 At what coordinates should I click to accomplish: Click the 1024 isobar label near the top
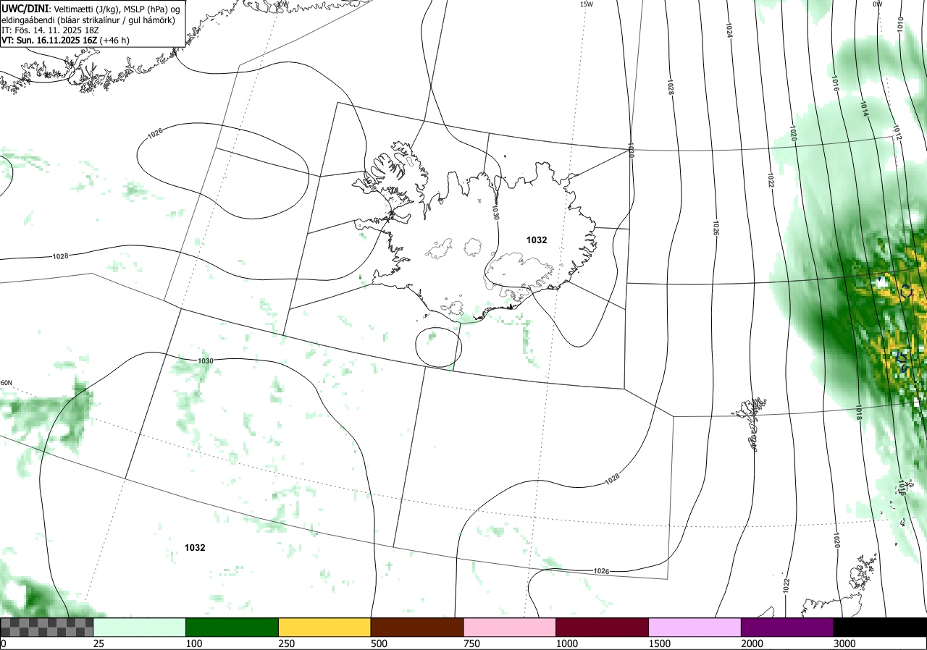(x=729, y=30)
